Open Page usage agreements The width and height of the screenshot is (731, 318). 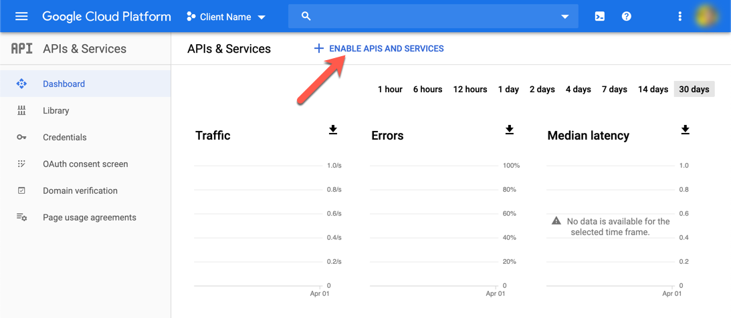(x=86, y=217)
